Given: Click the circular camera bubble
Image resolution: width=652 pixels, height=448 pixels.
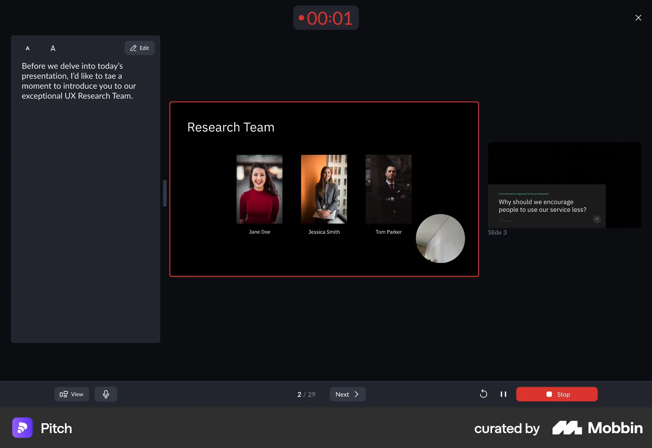Looking at the screenshot, I should [x=440, y=238].
